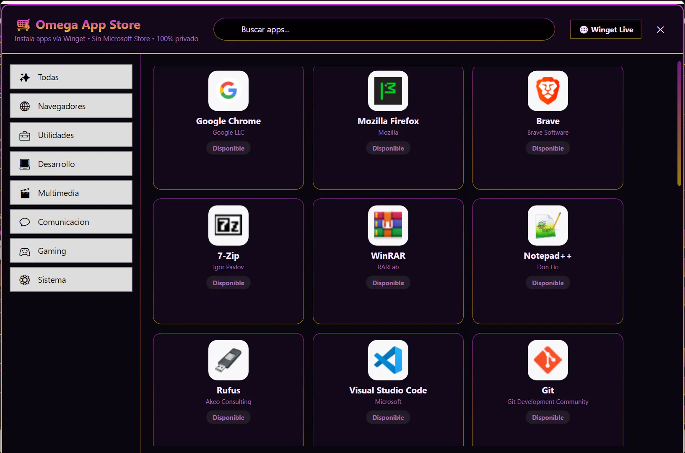Click the Mozilla Firefox app icon
Screen dimensions: 685x453
388,91
